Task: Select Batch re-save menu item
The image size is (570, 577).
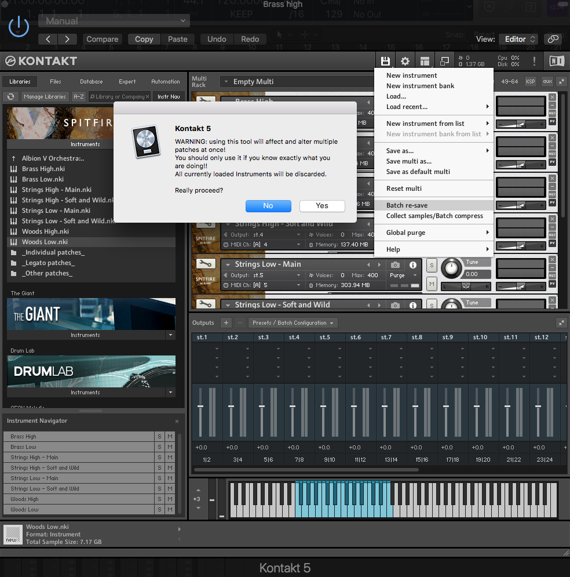Action: coord(434,205)
